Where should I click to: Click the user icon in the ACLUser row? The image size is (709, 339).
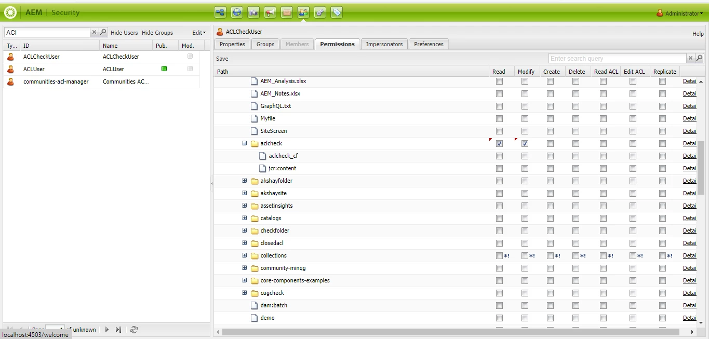pyautogui.click(x=10, y=69)
